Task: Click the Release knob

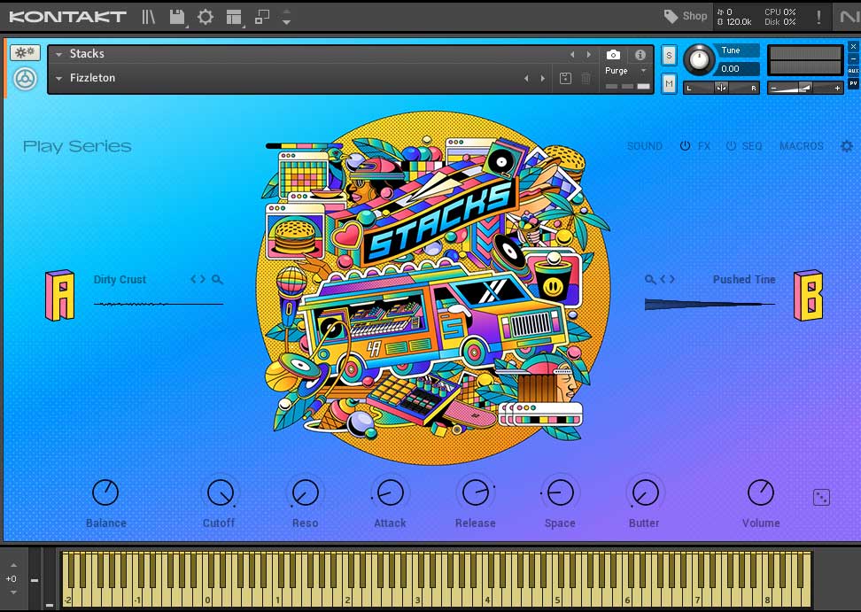Action: 476,492
